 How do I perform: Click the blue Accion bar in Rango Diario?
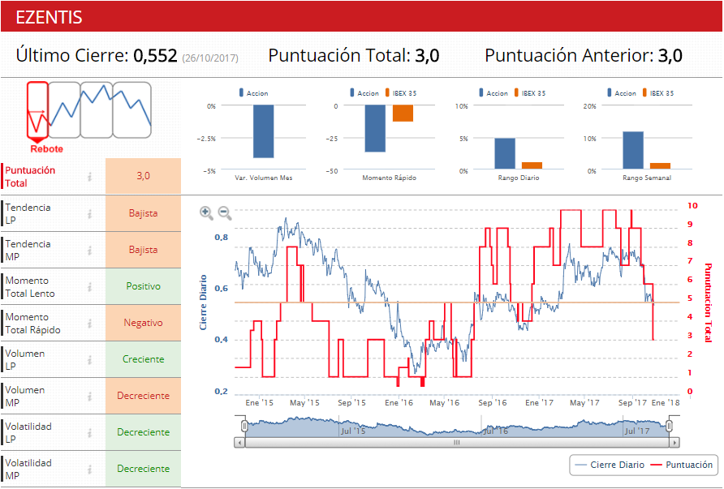[x=505, y=153]
